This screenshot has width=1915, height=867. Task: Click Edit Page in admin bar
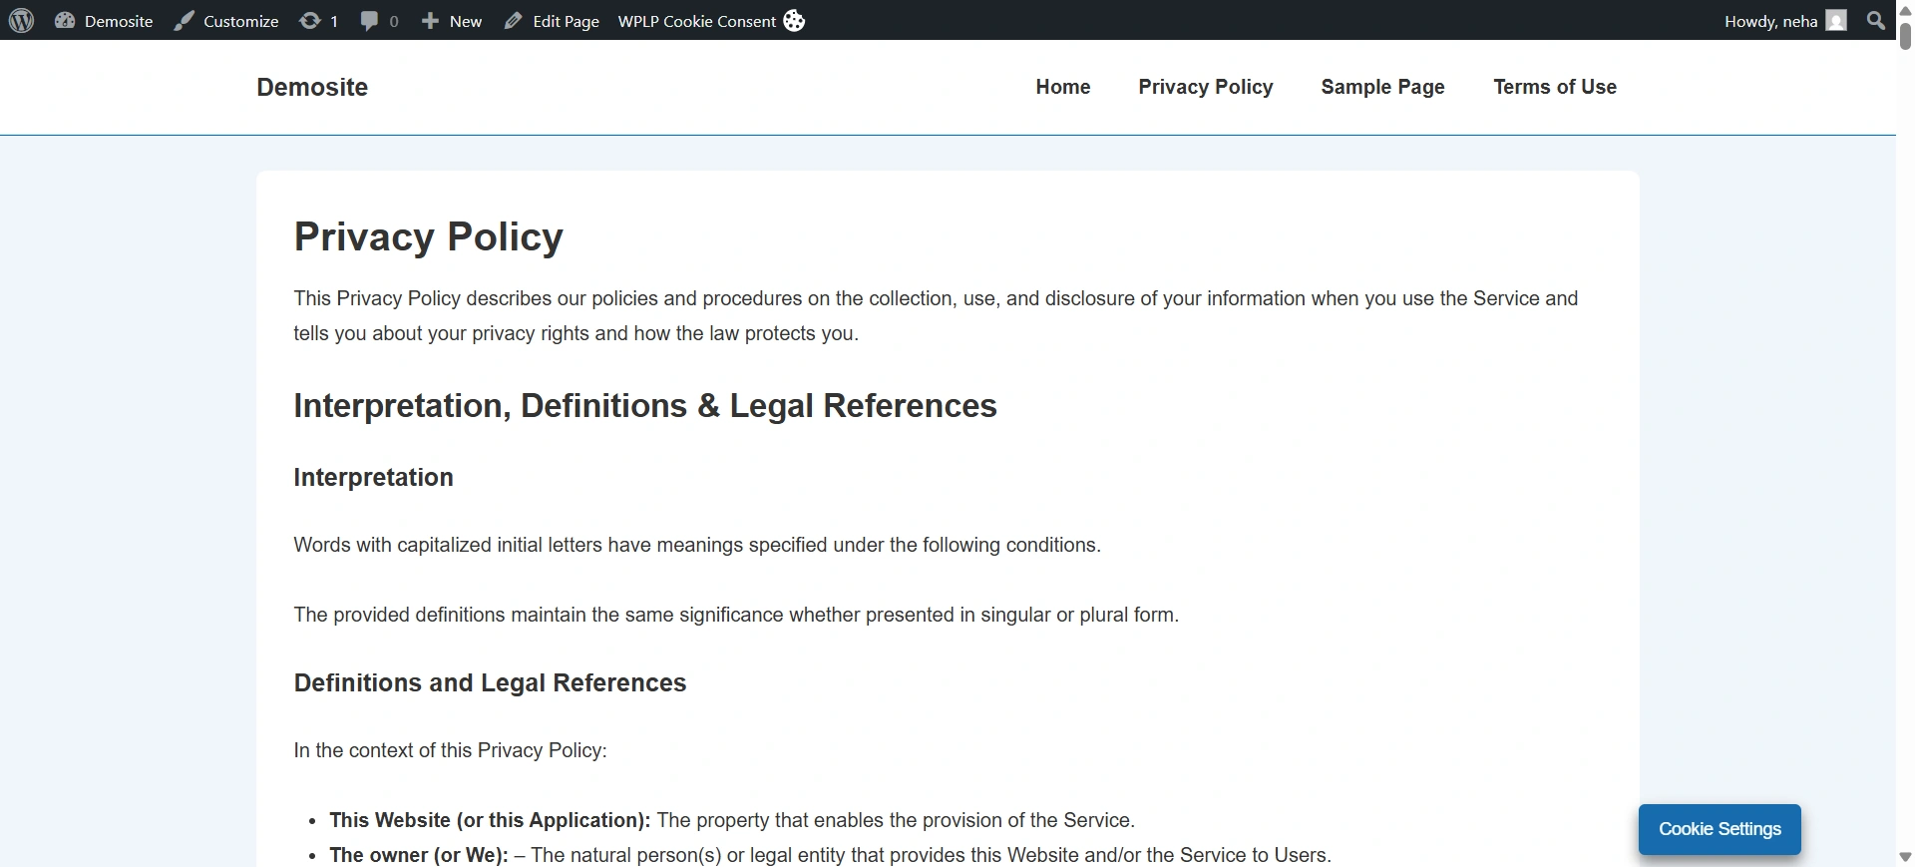(x=552, y=21)
